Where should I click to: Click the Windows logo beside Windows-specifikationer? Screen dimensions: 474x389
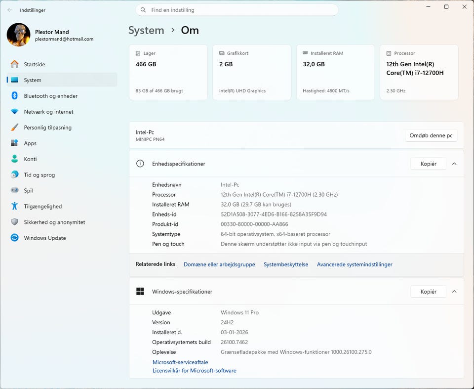pos(140,292)
